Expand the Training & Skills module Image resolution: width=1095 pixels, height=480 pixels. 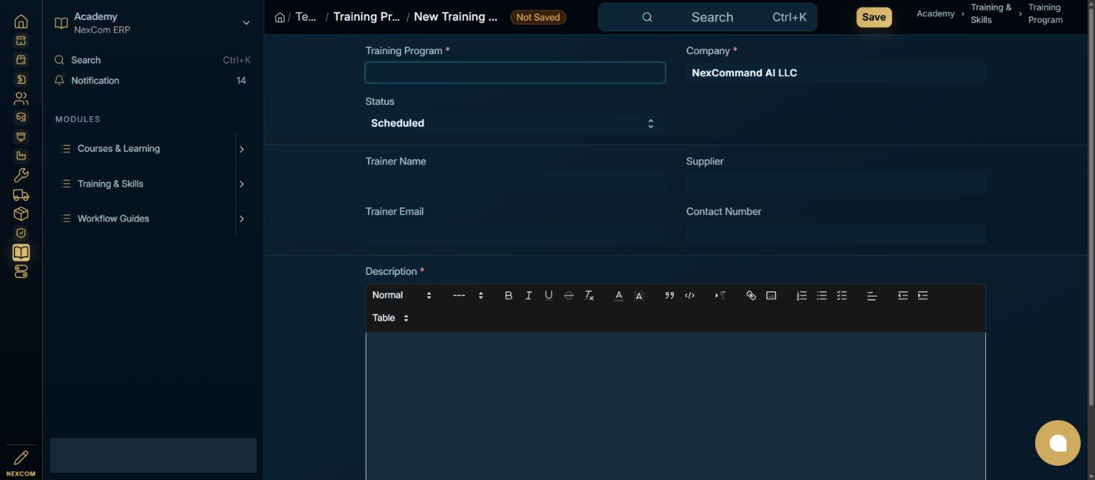242,184
